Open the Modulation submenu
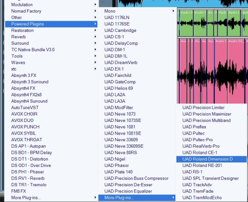The height and width of the screenshot is (202, 248). (x=51, y=4)
